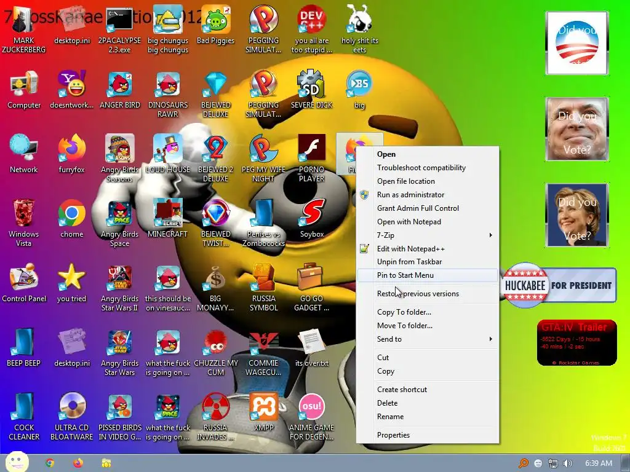This screenshot has width=630, height=472.
Task: Click the Yahoo 'doesntwork' icon
Action: (x=72, y=90)
